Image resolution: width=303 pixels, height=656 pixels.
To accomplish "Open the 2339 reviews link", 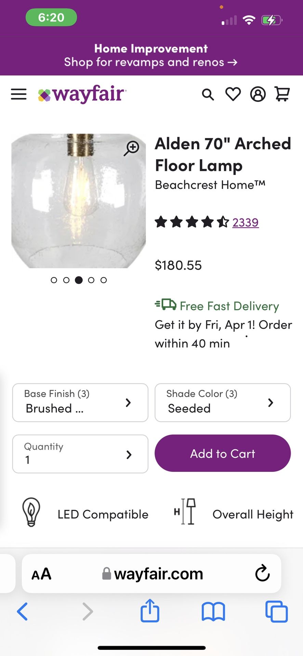I will pos(246,222).
